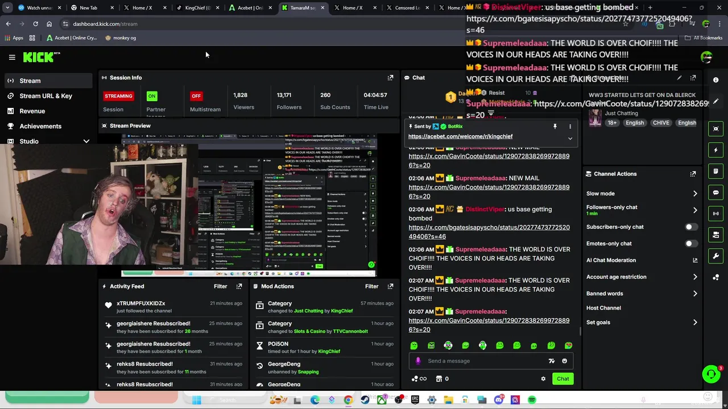This screenshot has height=409, width=728.
Task: Pop out the Channel Actions panel
Action: click(x=693, y=174)
